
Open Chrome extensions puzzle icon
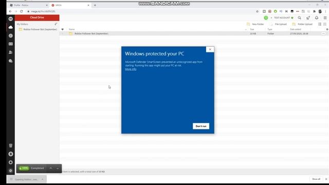click(x=314, y=11)
